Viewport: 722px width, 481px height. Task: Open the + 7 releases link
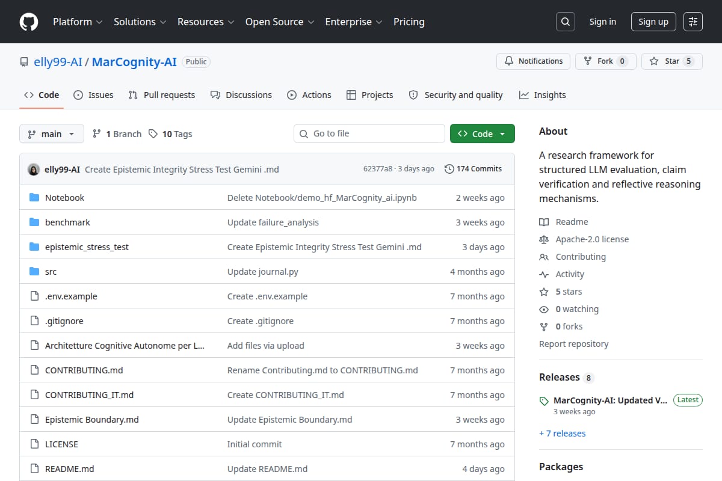[562, 433]
